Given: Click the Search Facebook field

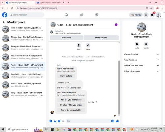Looking at the screenshot, I should click(x=26, y=15).
